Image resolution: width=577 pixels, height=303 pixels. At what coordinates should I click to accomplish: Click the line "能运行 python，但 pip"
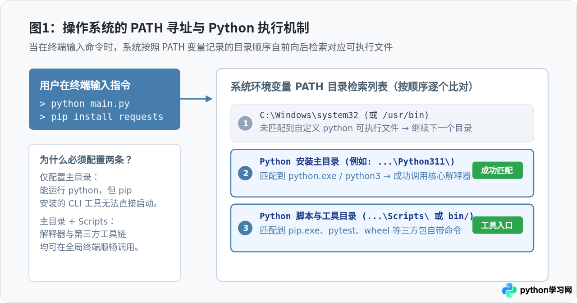pyautogui.click(x=86, y=190)
